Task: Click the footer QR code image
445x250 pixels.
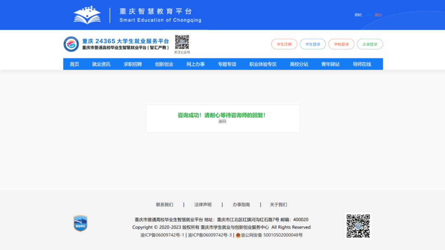Action: (358, 226)
